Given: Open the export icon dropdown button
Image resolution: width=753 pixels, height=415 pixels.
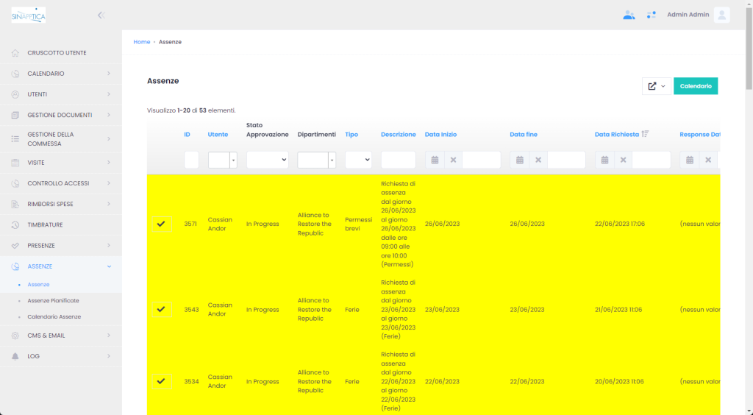Looking at the screenshot, I should coord(656,86).
